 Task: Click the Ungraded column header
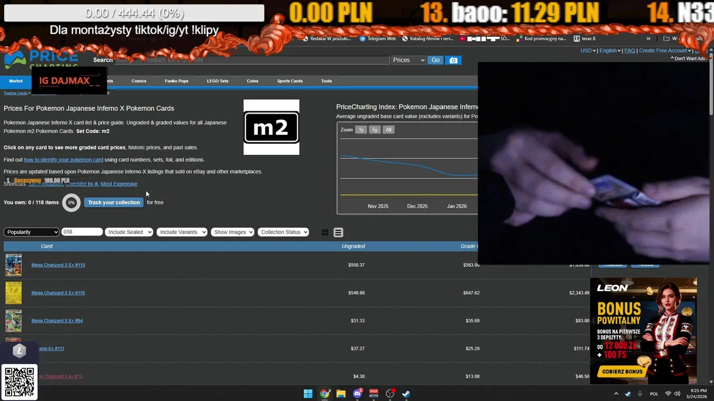(x=353, y=246)
